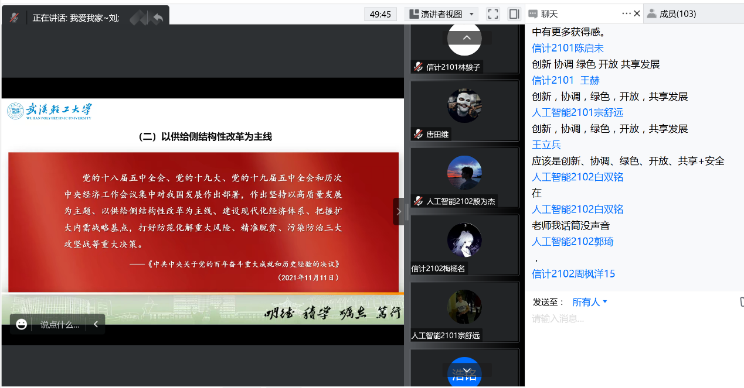Click the message 应该是创新、协调、绿色、开放、共享+安全
The width and height of the screenshot is (744, 388).
pyautogui.click(x=628, y=161)
